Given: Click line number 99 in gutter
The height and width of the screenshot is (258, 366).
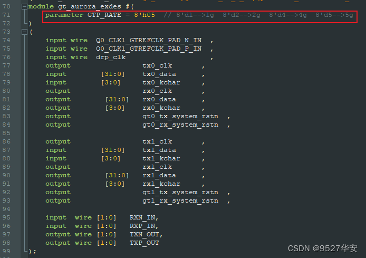Looking at the screenshot, I should pyautogui.click(x=6, y=251).
